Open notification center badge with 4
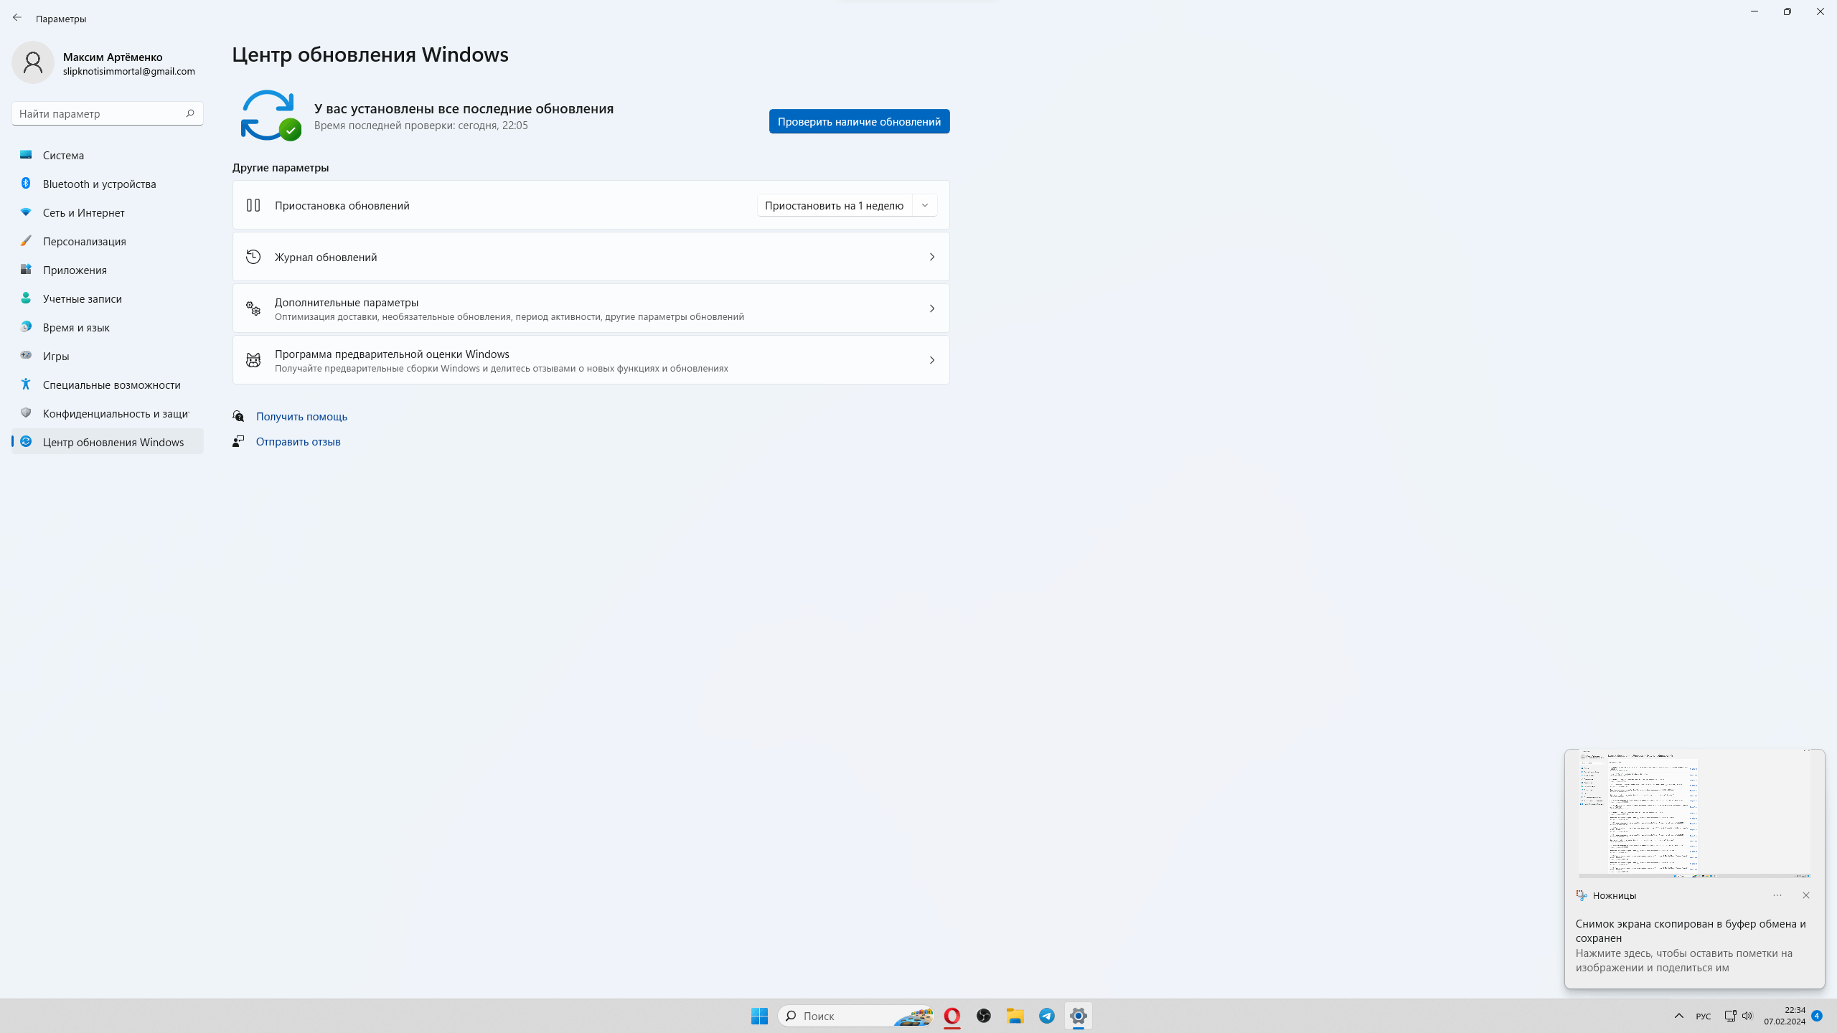The width and height of the screenshot is (1837, 1033). pos(1817,1016)
